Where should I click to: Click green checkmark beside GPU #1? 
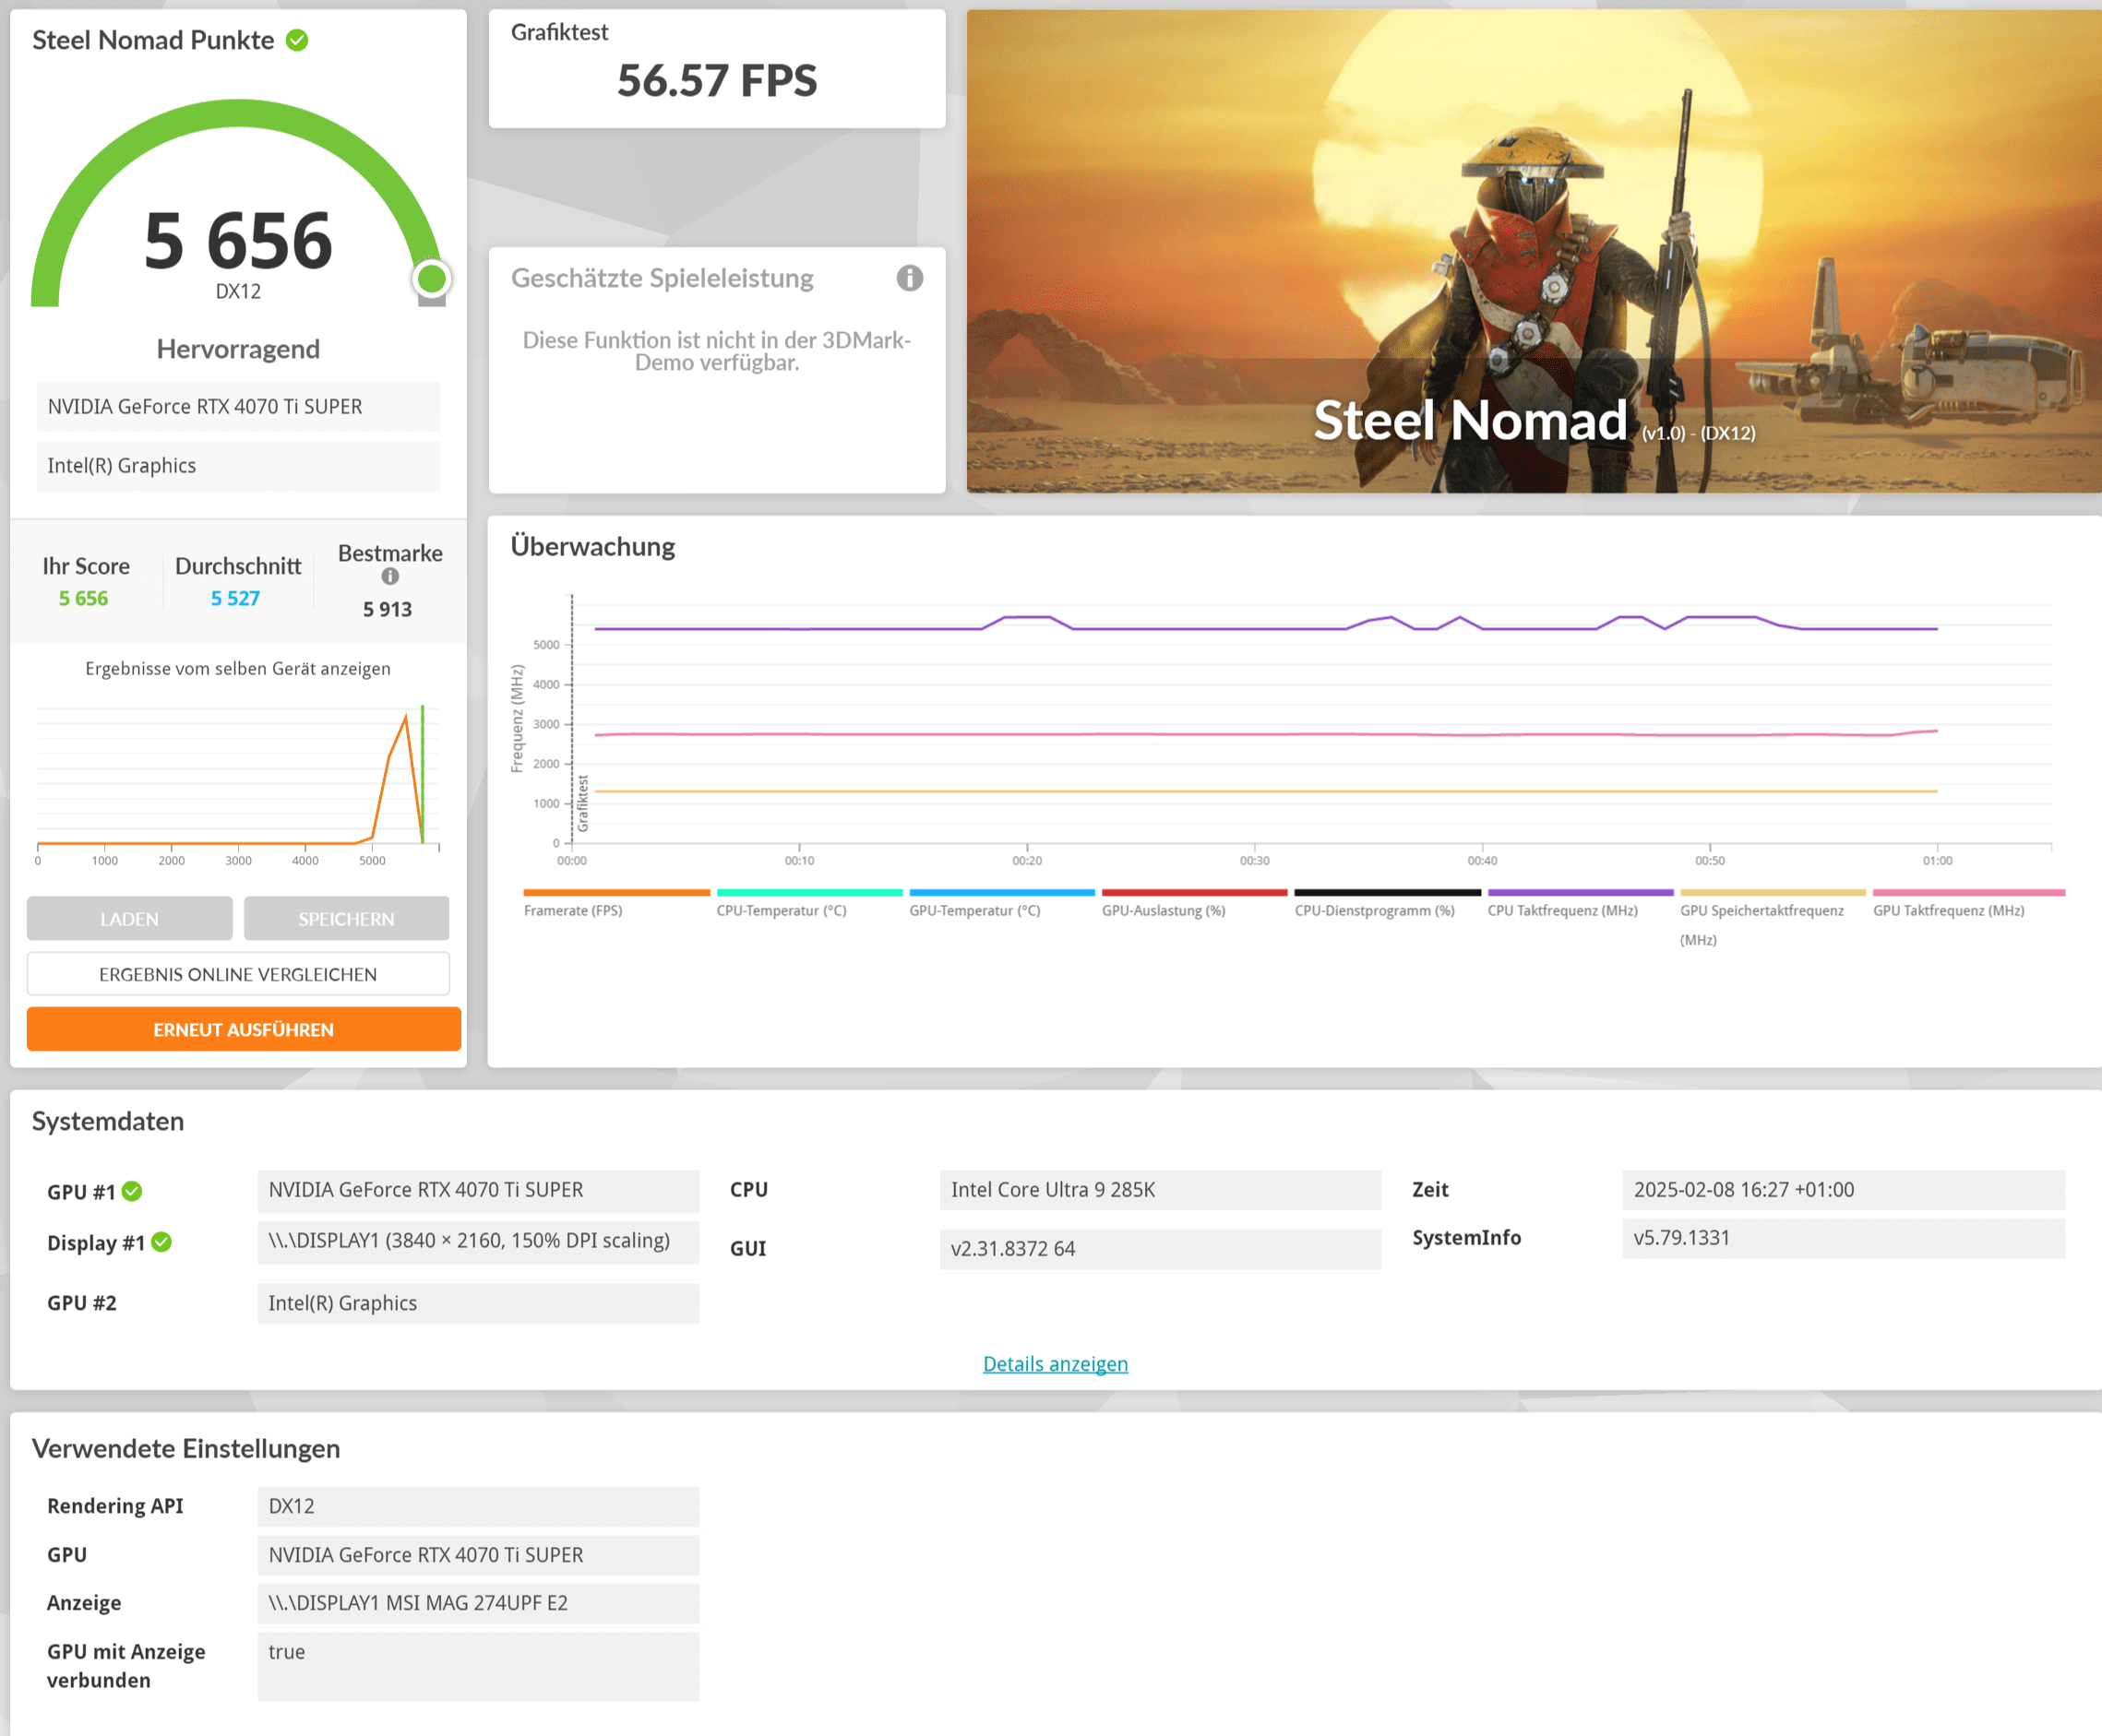(x=132, y=1191)
